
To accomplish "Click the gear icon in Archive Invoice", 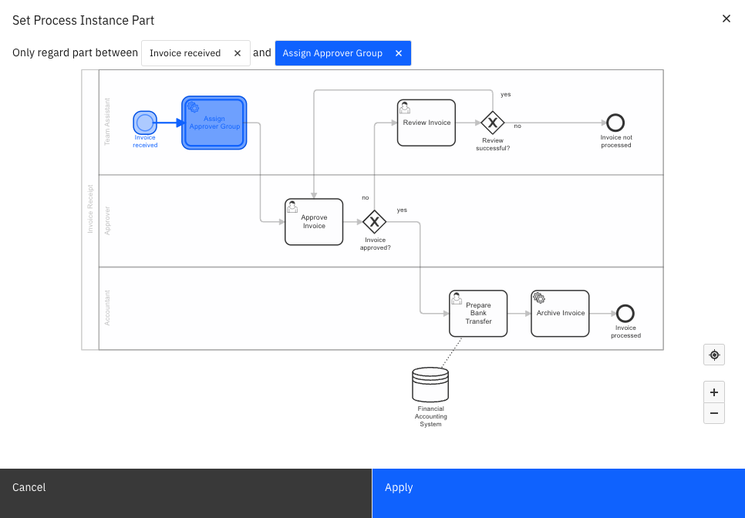I will [x=539, y=298].
